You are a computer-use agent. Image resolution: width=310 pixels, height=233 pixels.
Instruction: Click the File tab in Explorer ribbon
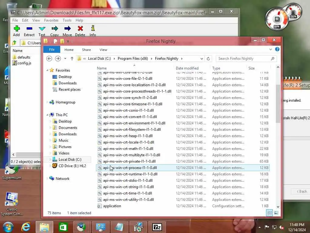coord(51,49)
